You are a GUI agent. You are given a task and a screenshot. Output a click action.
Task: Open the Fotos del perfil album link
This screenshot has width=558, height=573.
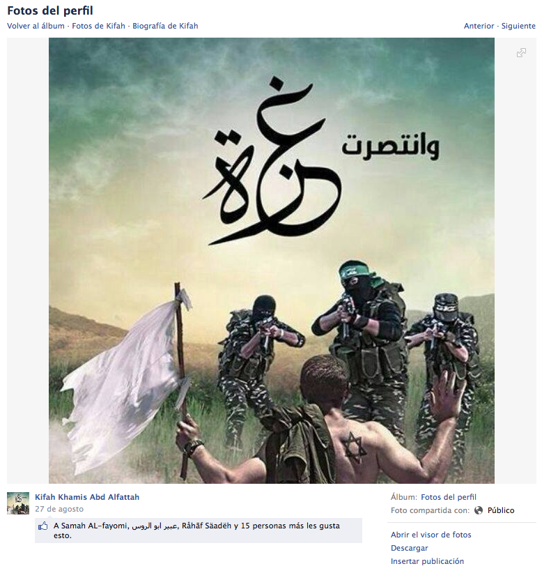[449, 497]
